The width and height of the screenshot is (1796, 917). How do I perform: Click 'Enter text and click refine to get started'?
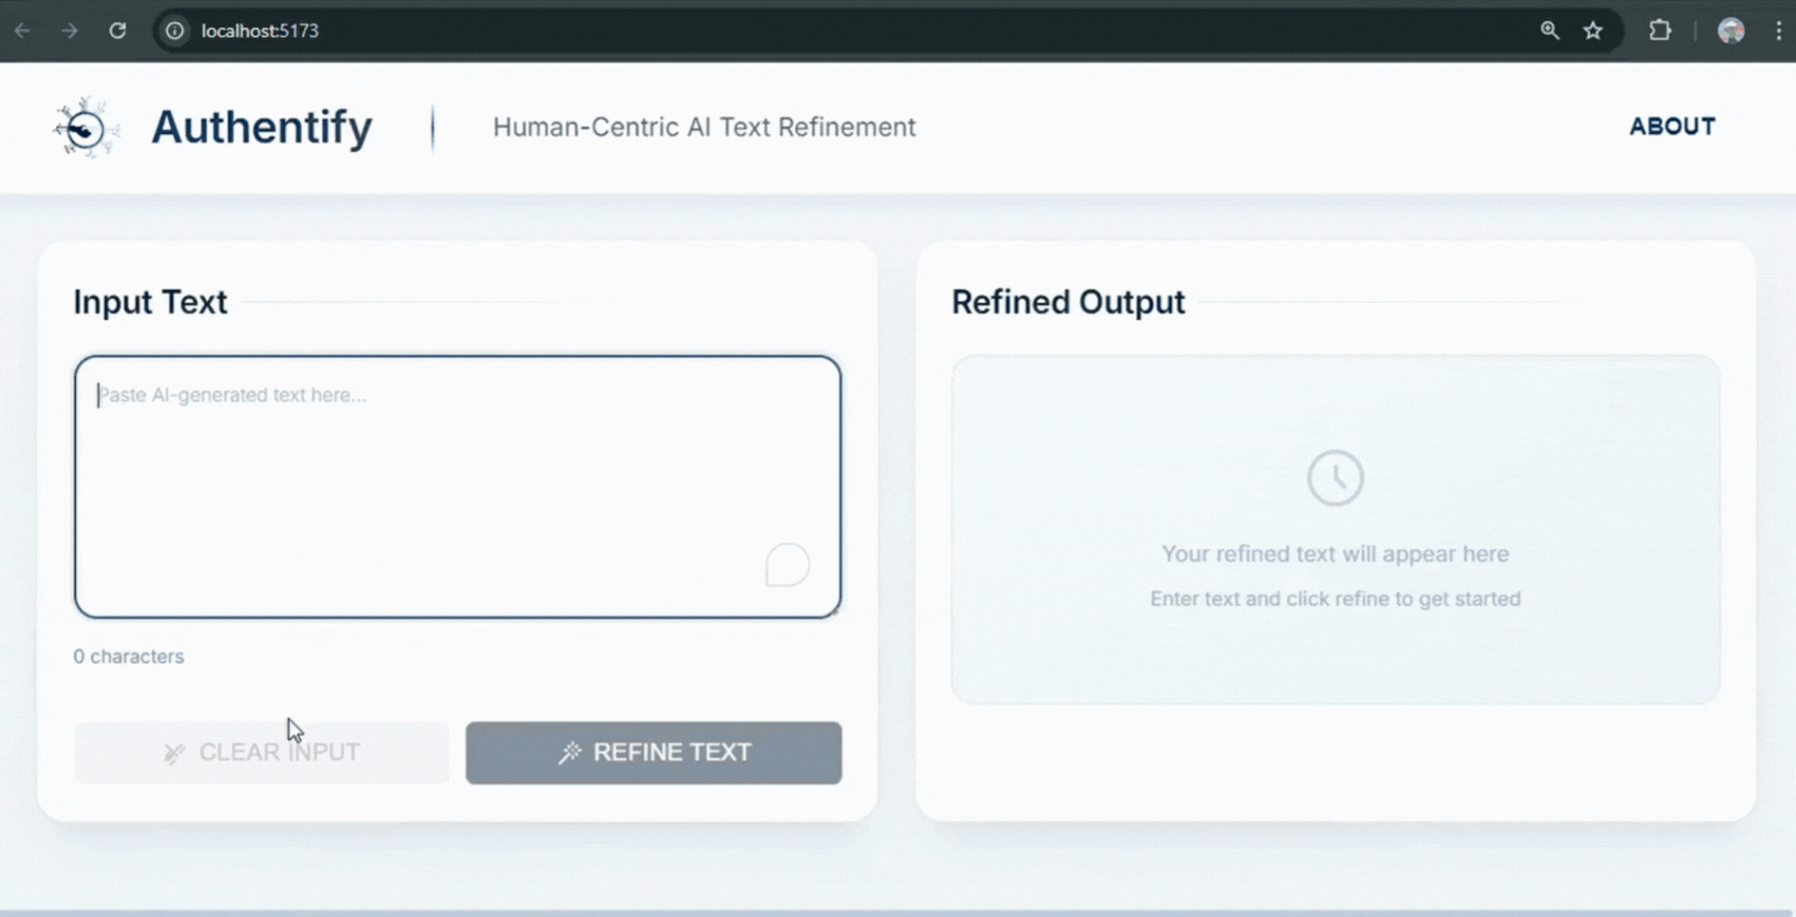coord(1335,599)
